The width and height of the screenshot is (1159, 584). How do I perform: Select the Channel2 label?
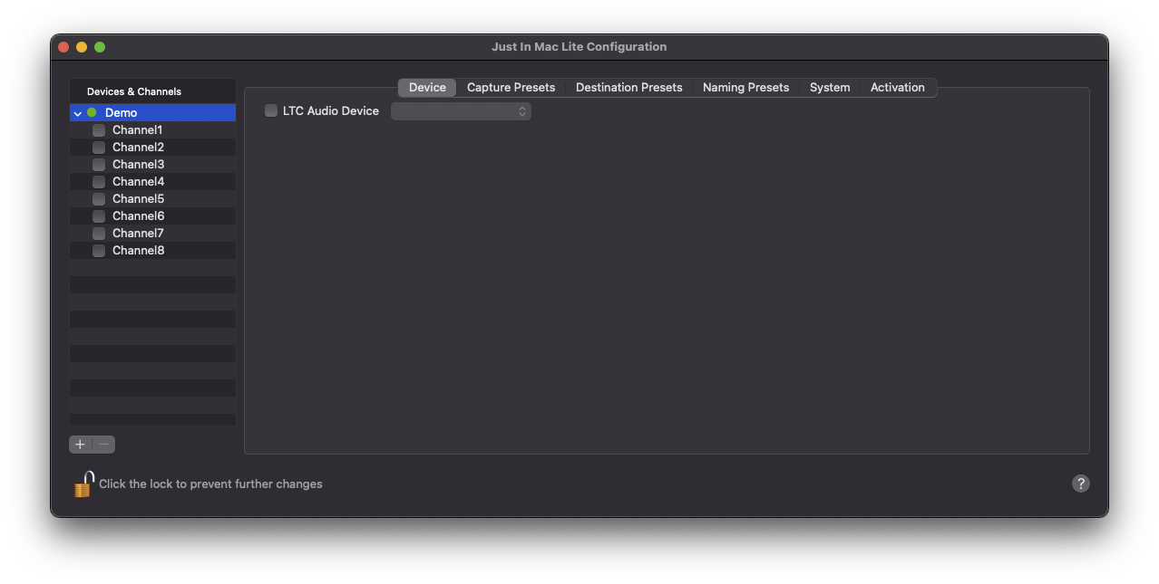[x=138, y=148]
